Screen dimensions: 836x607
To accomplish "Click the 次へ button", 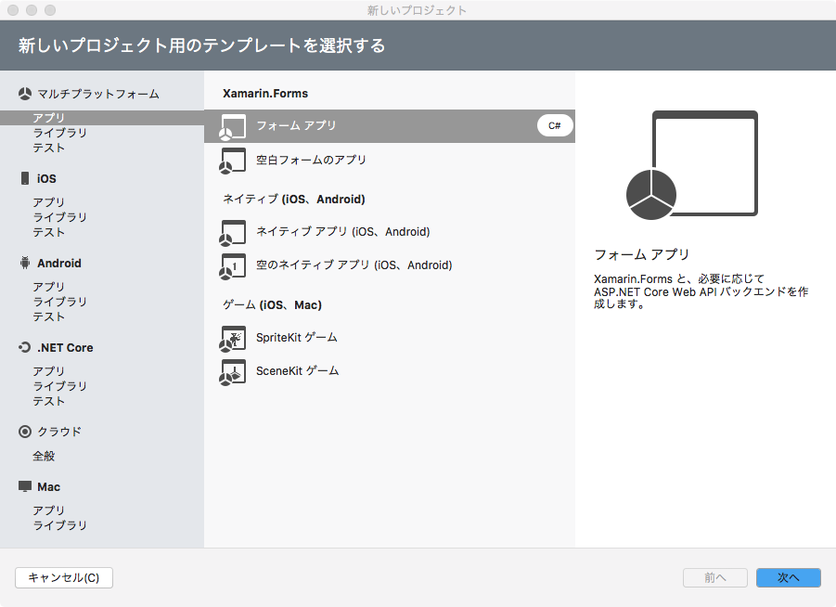I will point(787,577).
